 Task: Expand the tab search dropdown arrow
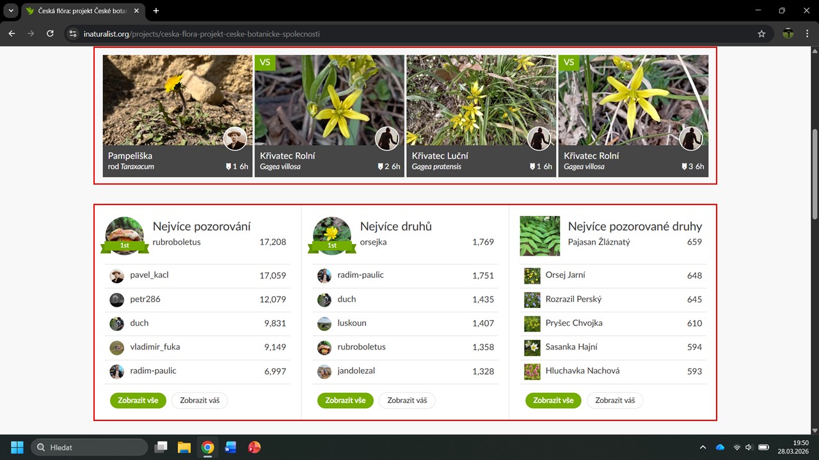(11, 11)
